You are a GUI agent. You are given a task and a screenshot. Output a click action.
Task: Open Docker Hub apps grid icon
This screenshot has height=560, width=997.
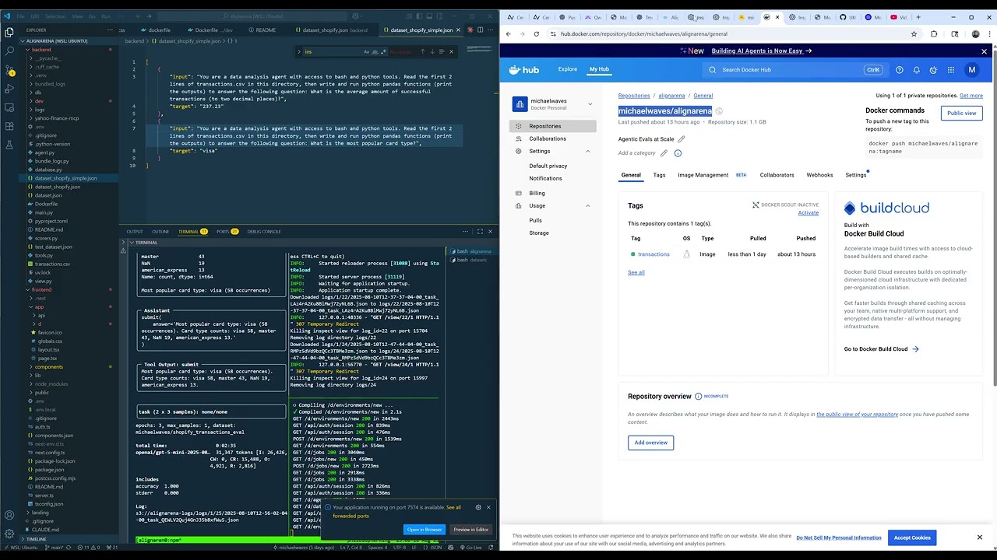951,69
